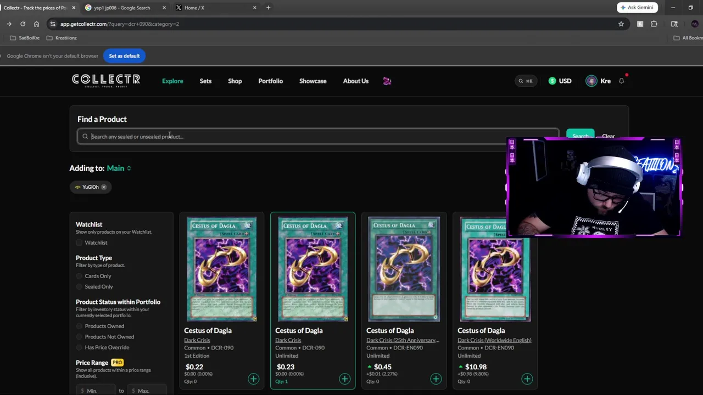This screenshot has width=703, height=395.
Task: Open the 25th Anniversary card image
Action: pos(404,269)
